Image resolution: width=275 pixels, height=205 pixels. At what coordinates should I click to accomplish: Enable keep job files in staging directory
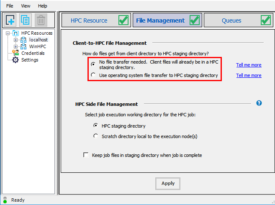(x=86, y=155)
